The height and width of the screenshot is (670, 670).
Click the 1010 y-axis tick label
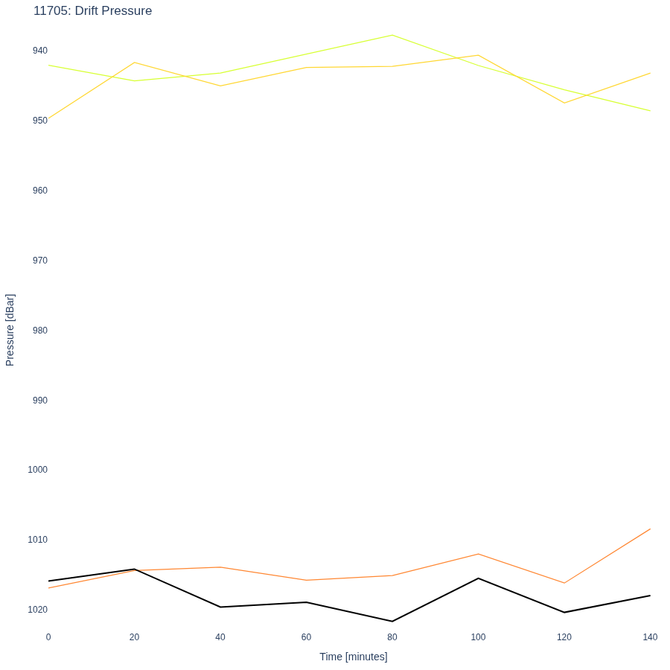pos(38,540)
